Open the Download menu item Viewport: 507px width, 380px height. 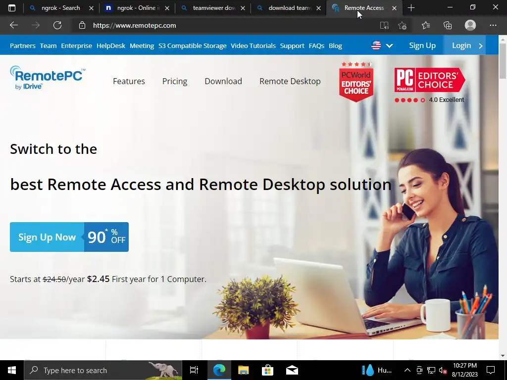tap(223, 81)
